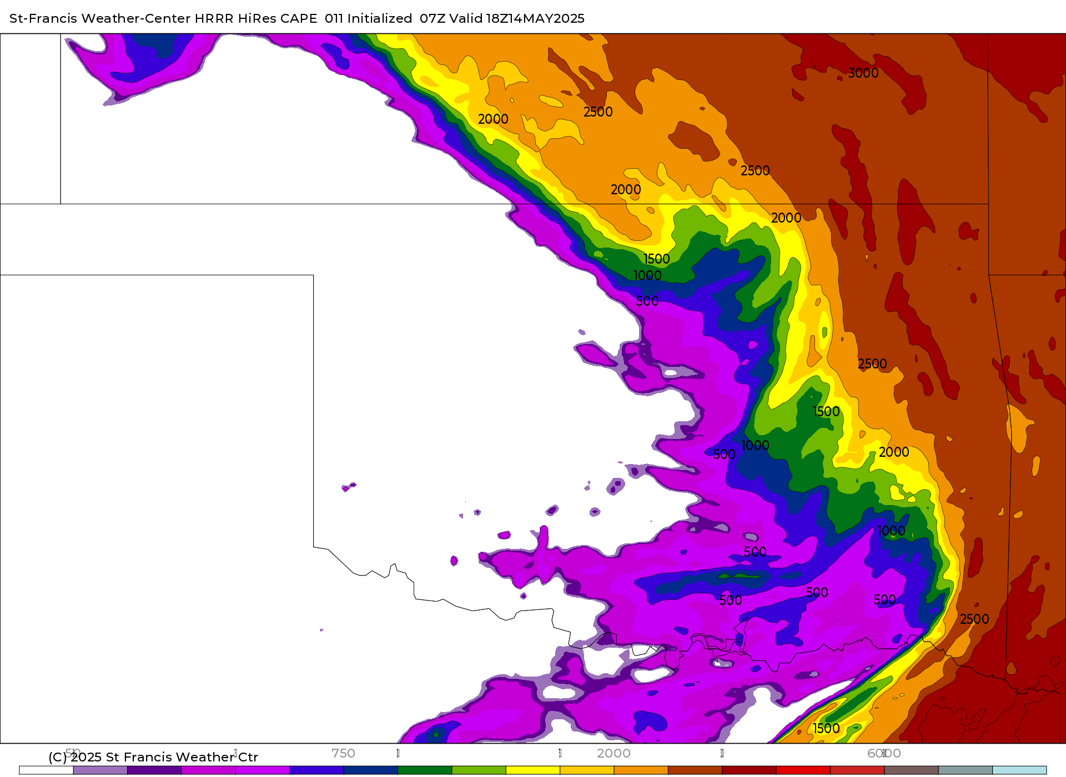The width and height of the screenshot is (1066, 777).
Task: Click the bright red legend swatch
Action: (x=803, y=770)
